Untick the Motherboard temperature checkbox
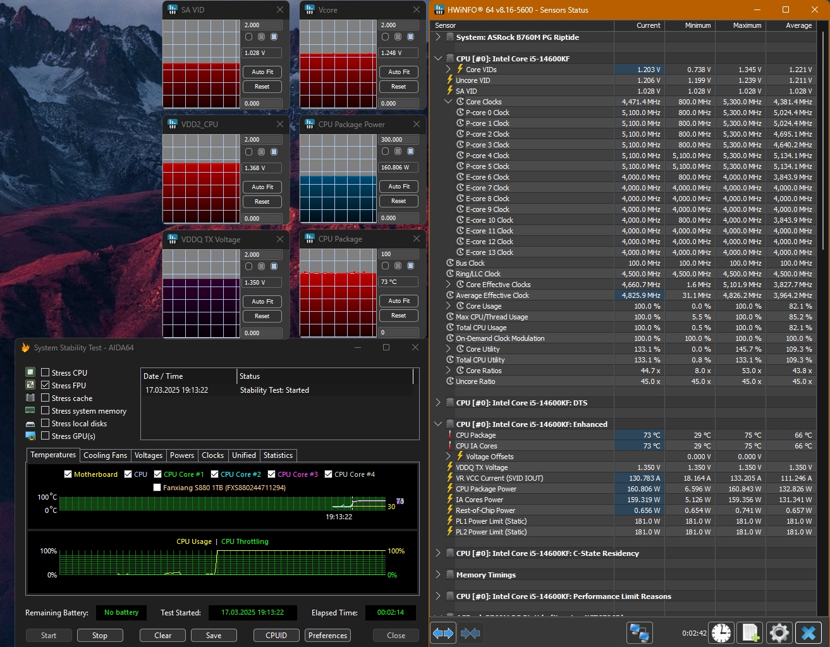The height and width of the screenshot is (647, 830). 68,474
